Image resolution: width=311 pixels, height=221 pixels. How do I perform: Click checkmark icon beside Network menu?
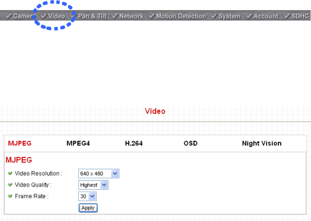(x=115, y=16)
